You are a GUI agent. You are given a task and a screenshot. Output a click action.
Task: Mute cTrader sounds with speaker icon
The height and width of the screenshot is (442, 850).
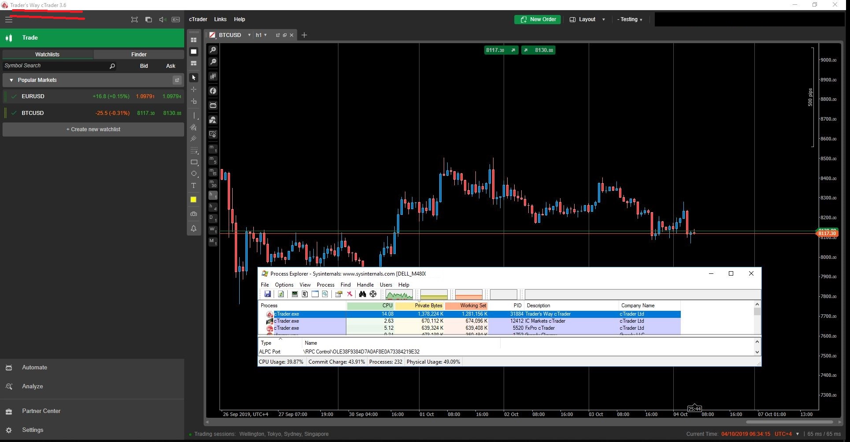point(162,19)
